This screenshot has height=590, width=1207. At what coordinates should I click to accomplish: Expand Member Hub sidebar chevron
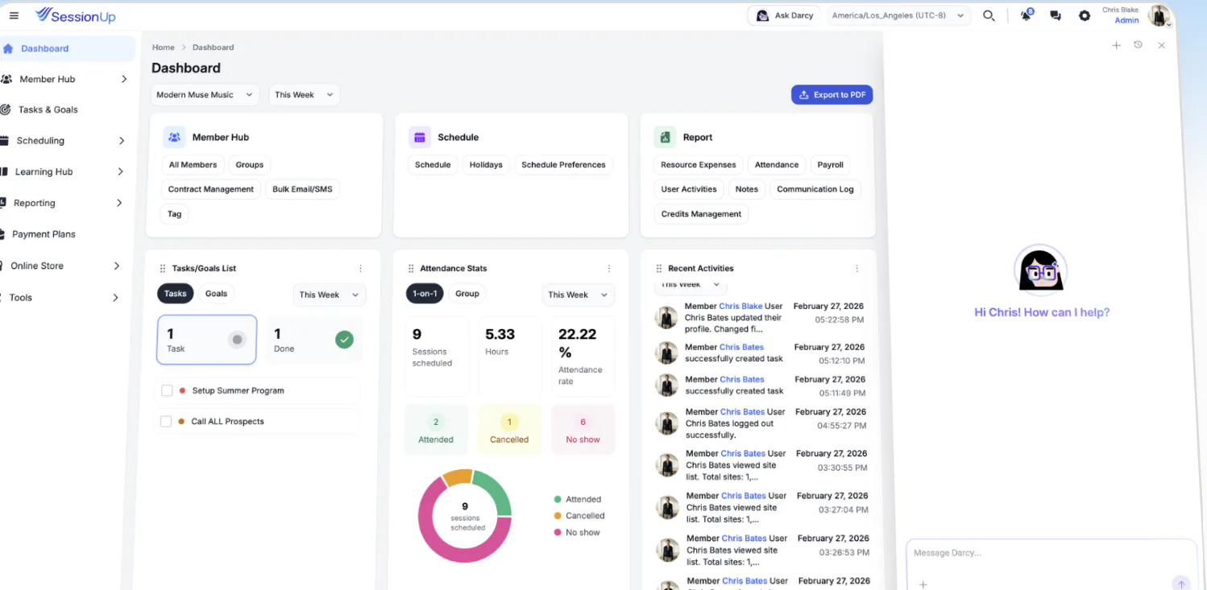coord(124,79)
